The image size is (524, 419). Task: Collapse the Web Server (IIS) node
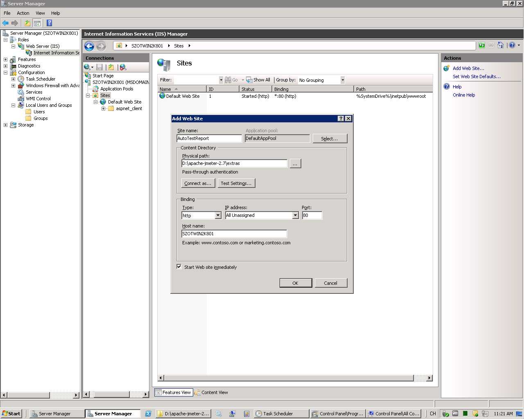click(13, 46)
